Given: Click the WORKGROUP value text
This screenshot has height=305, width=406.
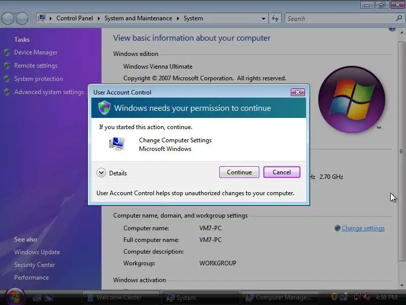Looking at the screenshot, I should click(218, 263).
